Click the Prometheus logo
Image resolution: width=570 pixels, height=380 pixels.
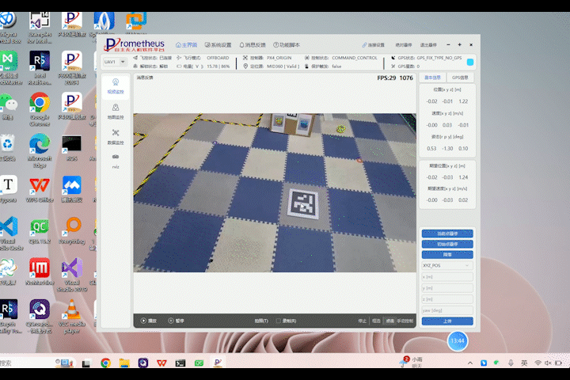[x=135, y=44]
